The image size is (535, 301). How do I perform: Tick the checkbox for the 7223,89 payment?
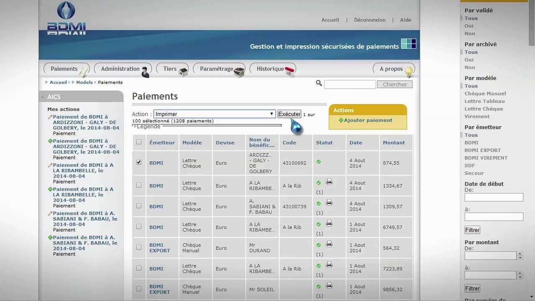[x=139, y=268]
